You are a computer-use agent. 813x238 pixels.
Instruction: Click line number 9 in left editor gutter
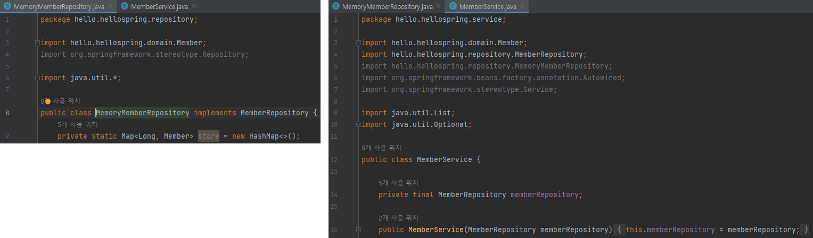tap(7, 136)
